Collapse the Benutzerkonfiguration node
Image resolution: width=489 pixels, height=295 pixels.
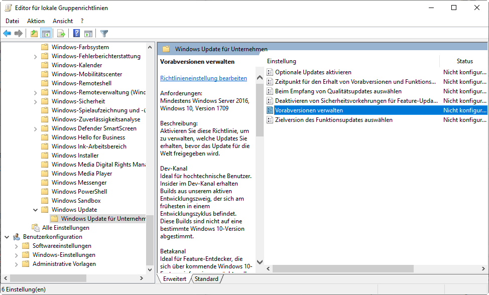tap(7, 237)
